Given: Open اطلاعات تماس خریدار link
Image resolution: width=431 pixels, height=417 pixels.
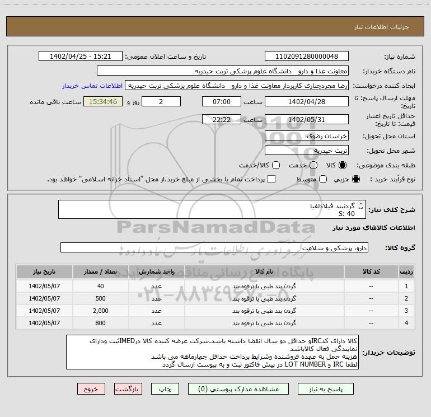Looking at the screenshot, I should pyautogui.click(x=92, y=86).
